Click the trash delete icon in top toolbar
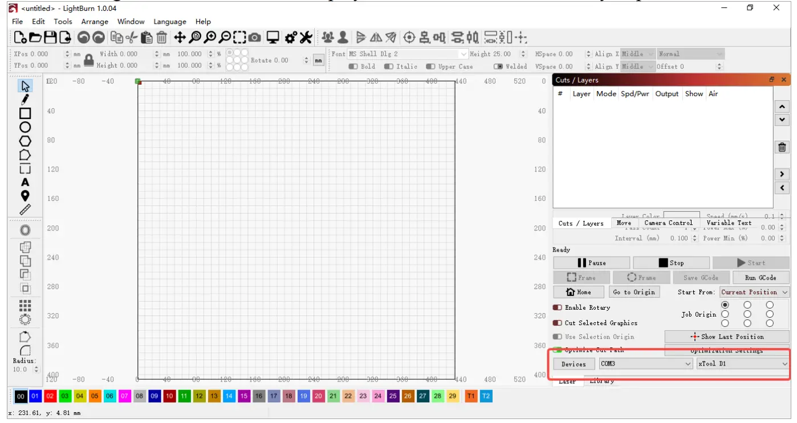 click(x=162, y=38)
